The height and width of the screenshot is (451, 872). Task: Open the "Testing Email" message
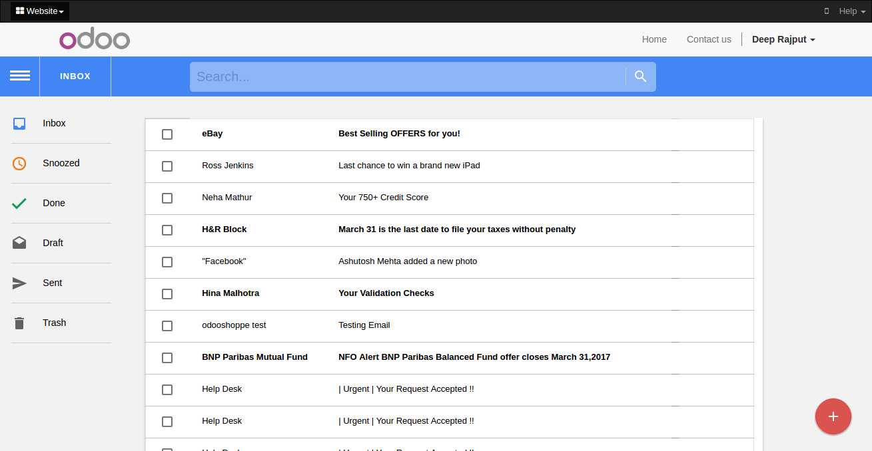point(364,325)
